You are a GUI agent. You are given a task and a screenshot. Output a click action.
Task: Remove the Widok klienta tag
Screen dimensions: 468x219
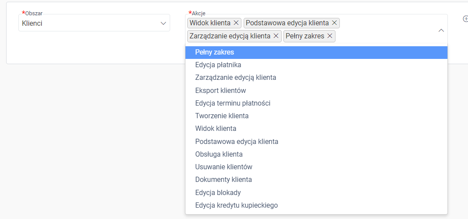point(236,23)
